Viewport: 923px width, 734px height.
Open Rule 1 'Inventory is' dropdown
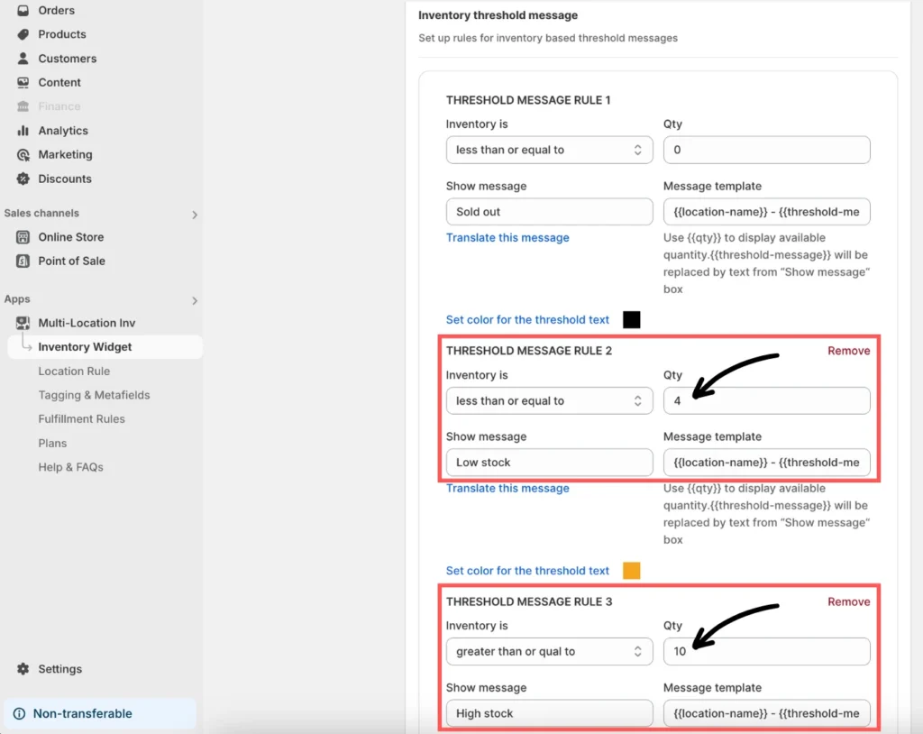coord(549,150)
